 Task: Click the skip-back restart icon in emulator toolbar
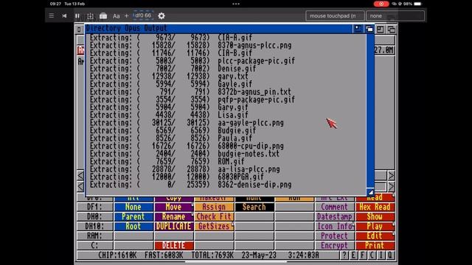coord(64,15)
